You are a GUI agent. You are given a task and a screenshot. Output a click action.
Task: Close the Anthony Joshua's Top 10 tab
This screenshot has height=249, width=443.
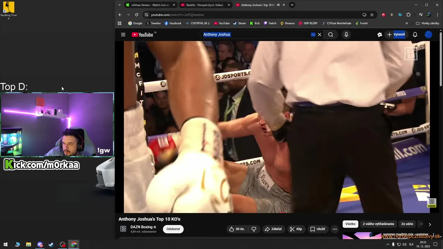pos(284,5)
